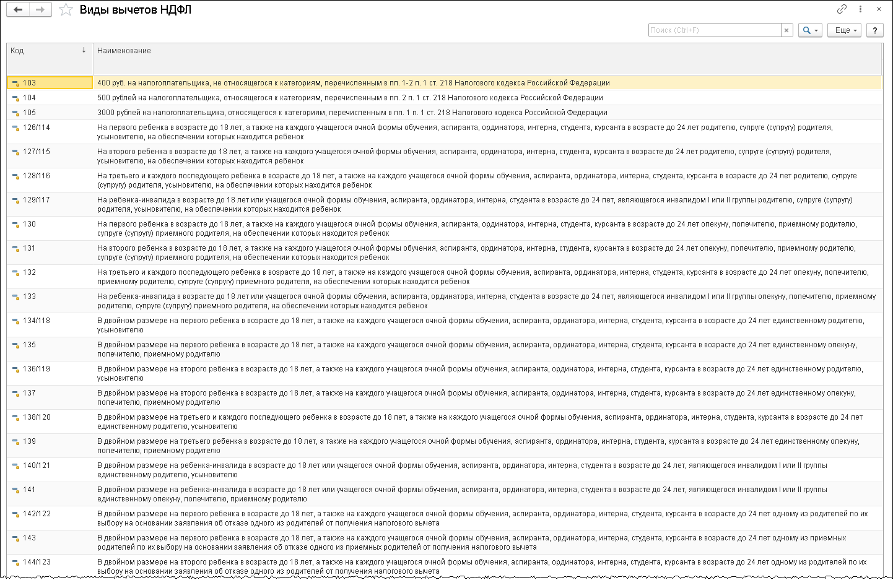Viewport: 893px width, 580px height.
Task: Select row icon for code 136/119
Action: coord(16,369)
